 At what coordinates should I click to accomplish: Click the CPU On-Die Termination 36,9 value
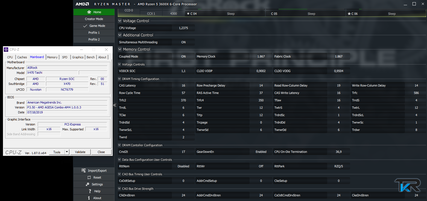339,152
